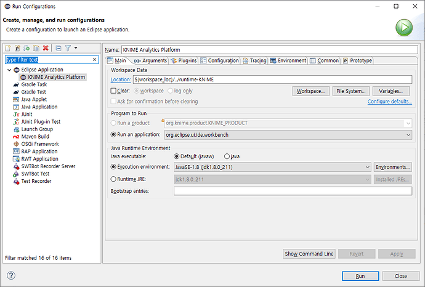Select the Default (javaw) radio button
The image size is (425, 287).
(176, 156)
